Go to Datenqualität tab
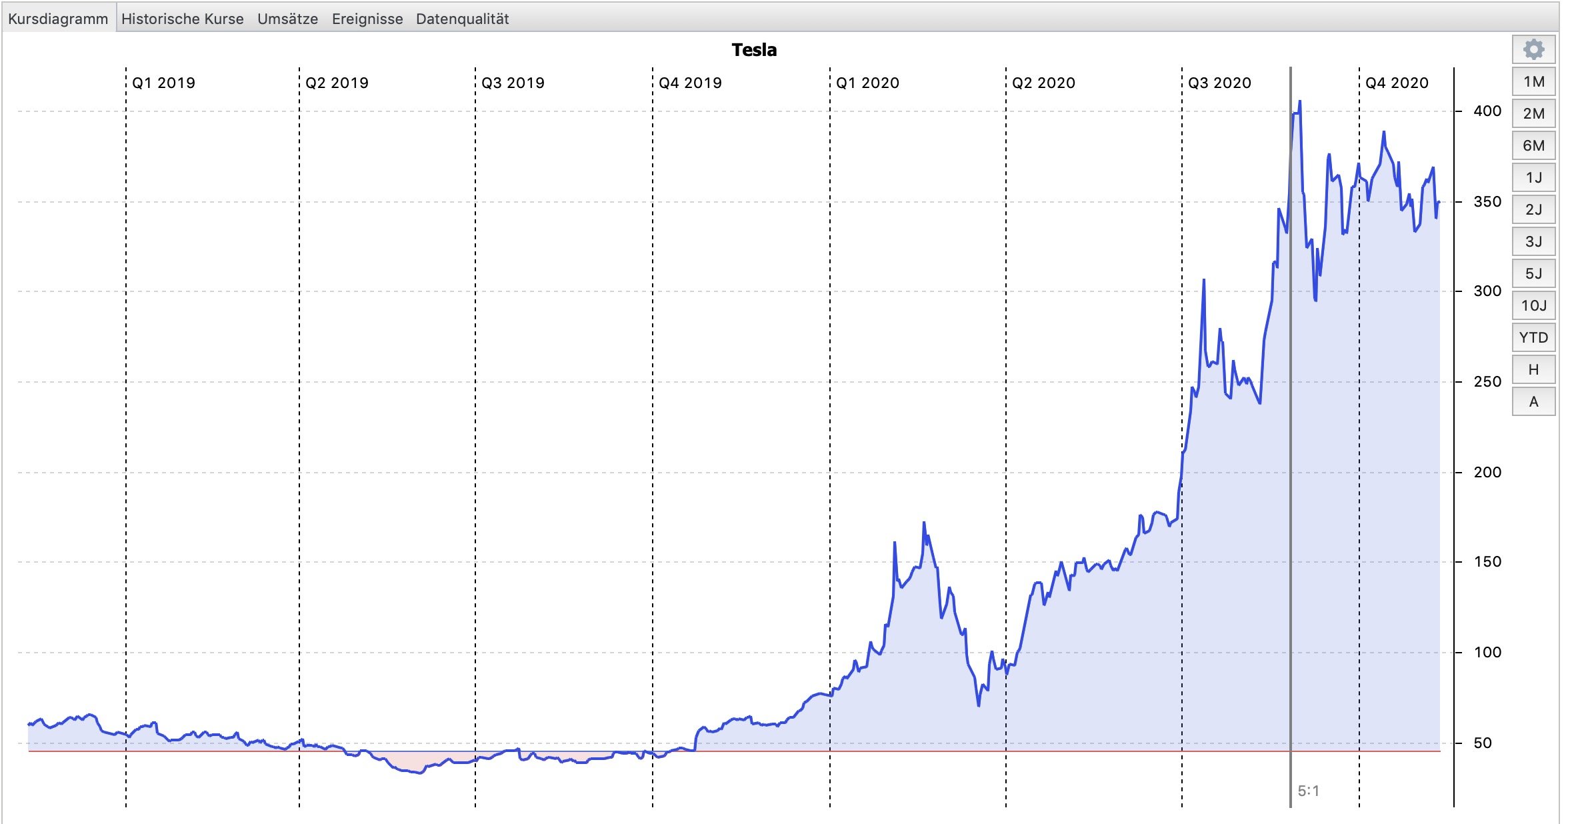Screen dimensions: 1572x824 [x=462, y=19]
